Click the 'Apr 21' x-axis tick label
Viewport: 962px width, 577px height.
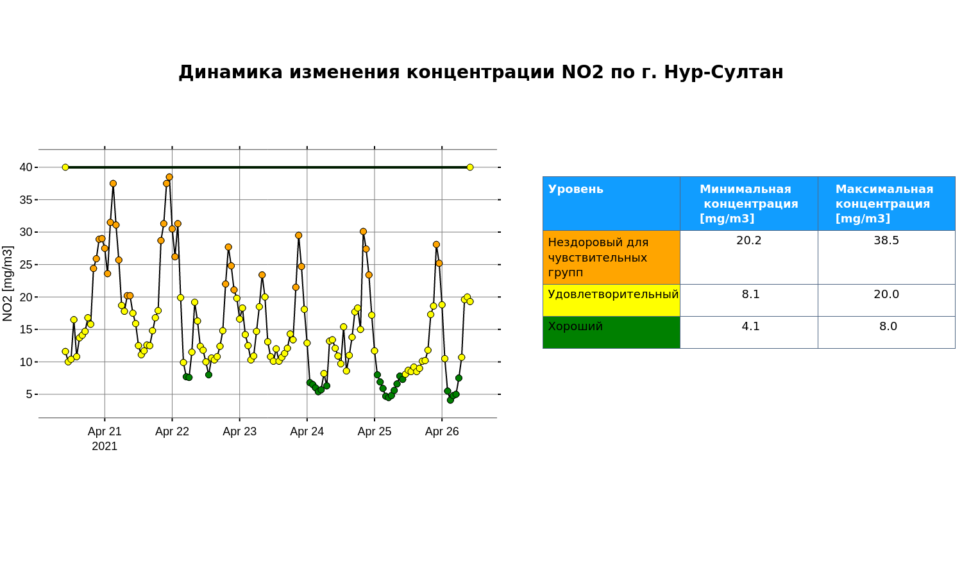105,431
